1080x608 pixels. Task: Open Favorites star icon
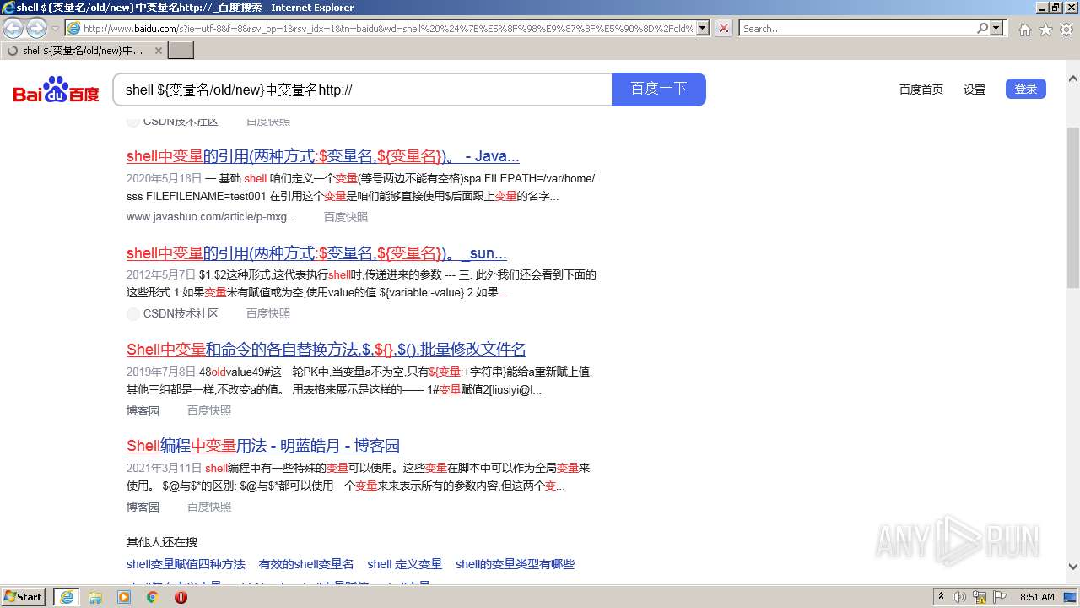(1045, 30)
